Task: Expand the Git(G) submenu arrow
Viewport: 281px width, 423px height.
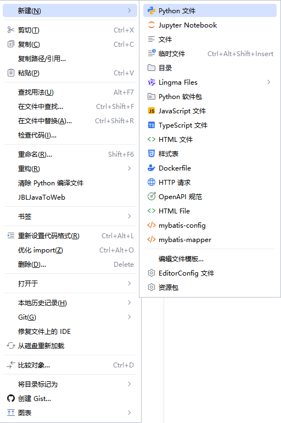Action: point(130,317)
